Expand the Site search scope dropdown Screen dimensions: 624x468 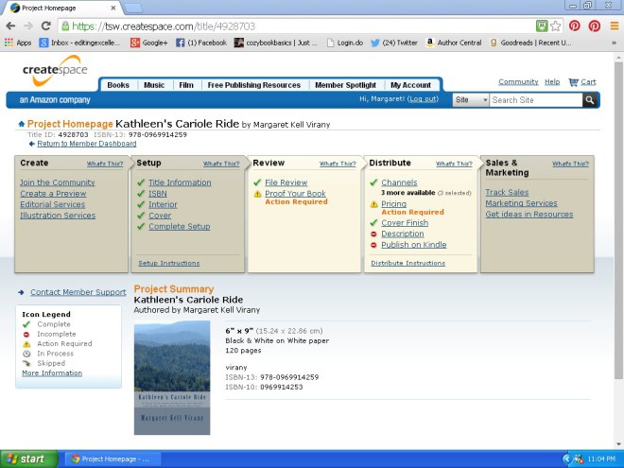(x=471, y=99)
